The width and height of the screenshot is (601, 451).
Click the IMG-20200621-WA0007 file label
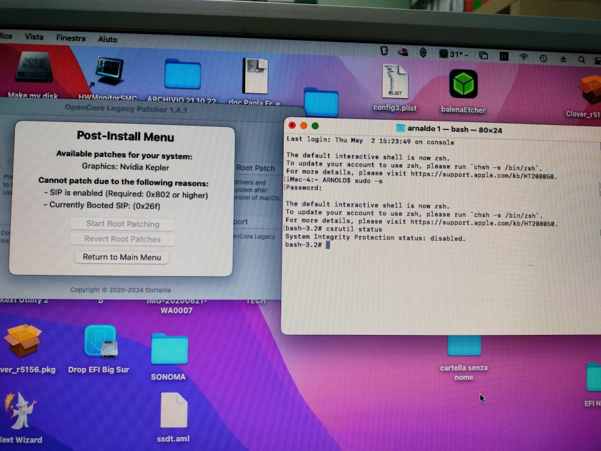point(176,306)
